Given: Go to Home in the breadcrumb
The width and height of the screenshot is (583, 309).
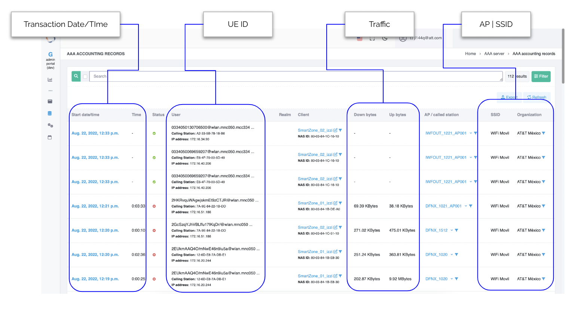Looking at the screenshot, I should (470, 54).
